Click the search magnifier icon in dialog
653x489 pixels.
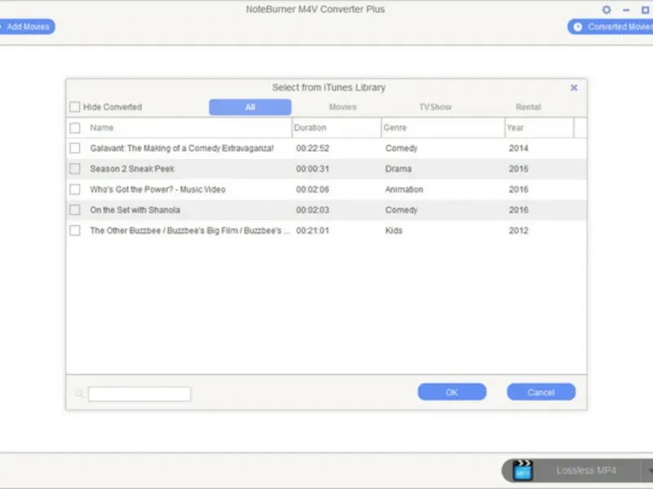[x=79, y=394]
